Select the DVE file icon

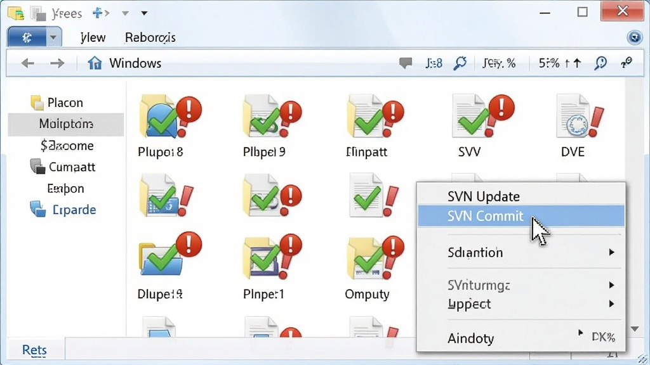(580, 117)
